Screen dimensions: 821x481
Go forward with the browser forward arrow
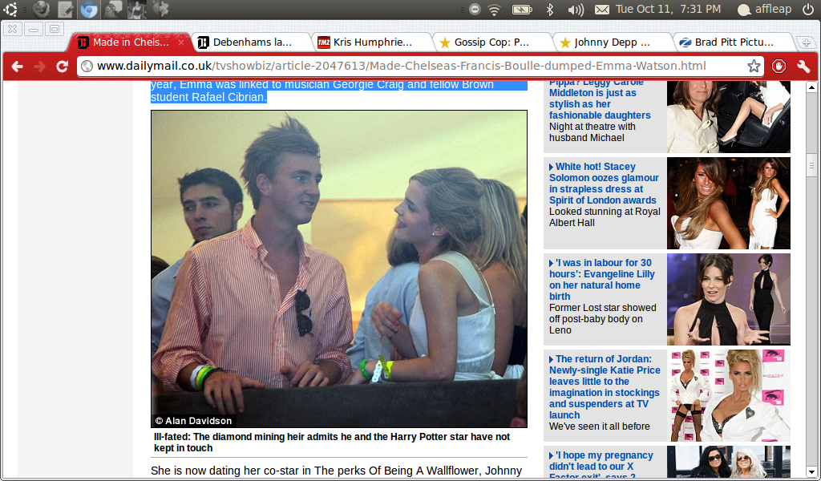coord(40,66)
